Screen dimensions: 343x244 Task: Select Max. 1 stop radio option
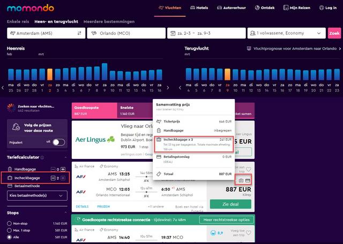coord(9,230)
